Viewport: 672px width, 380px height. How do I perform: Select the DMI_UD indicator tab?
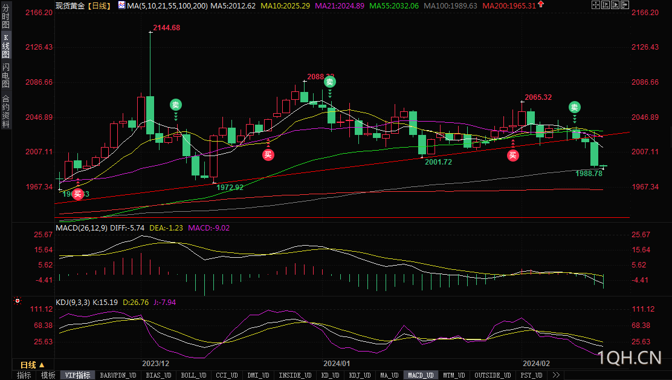(258, 375)
